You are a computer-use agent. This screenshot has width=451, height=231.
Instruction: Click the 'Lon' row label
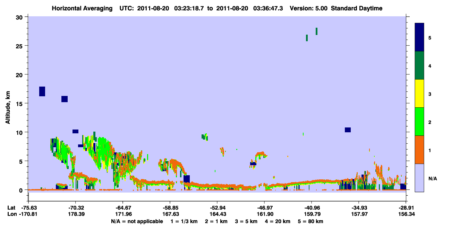coord(11,214)
